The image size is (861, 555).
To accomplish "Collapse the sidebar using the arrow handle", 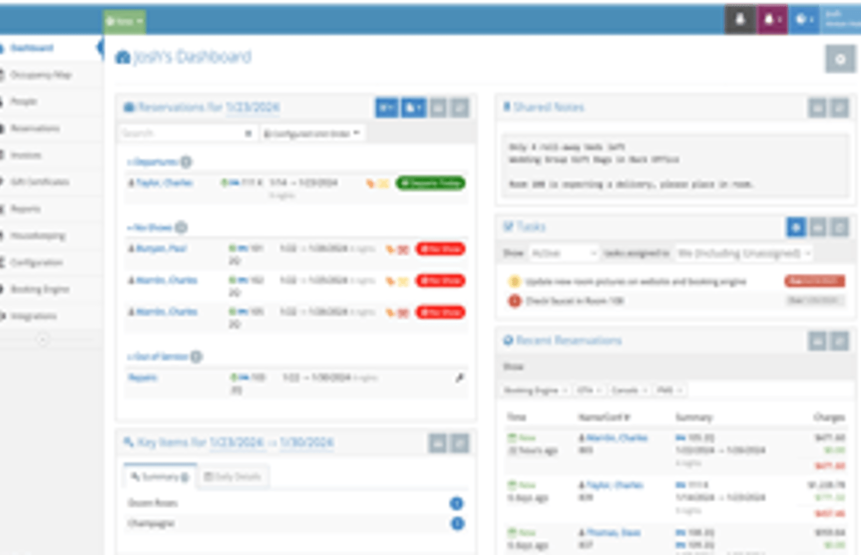I will pyautogui.click(x=100, y=47).
